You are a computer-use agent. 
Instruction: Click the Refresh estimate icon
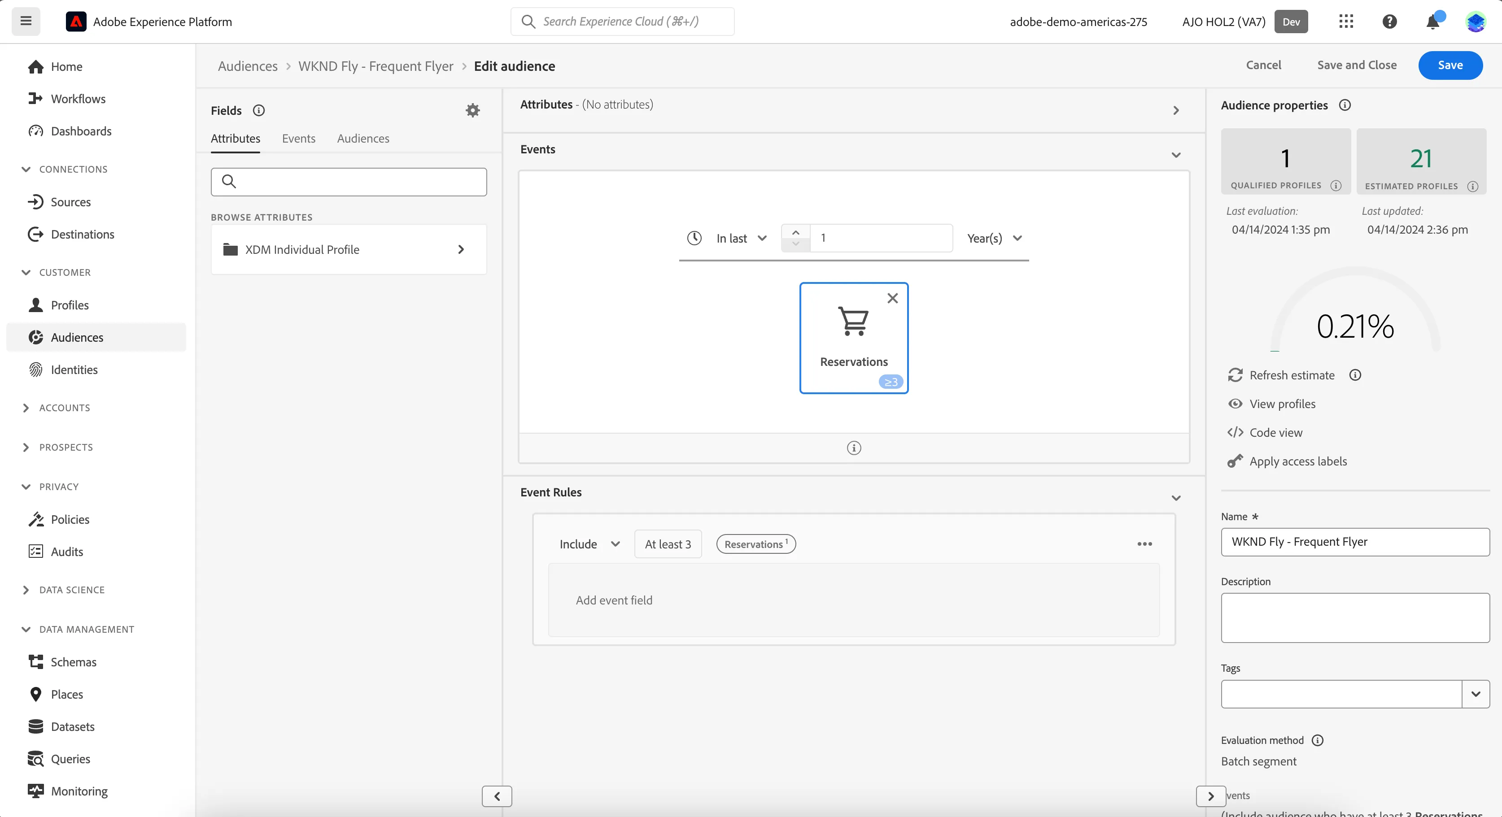pyautogui.click(x=1235, y=375)
